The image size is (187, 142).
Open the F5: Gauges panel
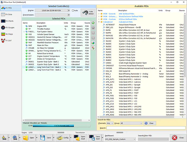tap(10, 28)
